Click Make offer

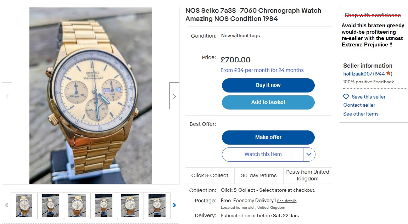tap(268, 137)
